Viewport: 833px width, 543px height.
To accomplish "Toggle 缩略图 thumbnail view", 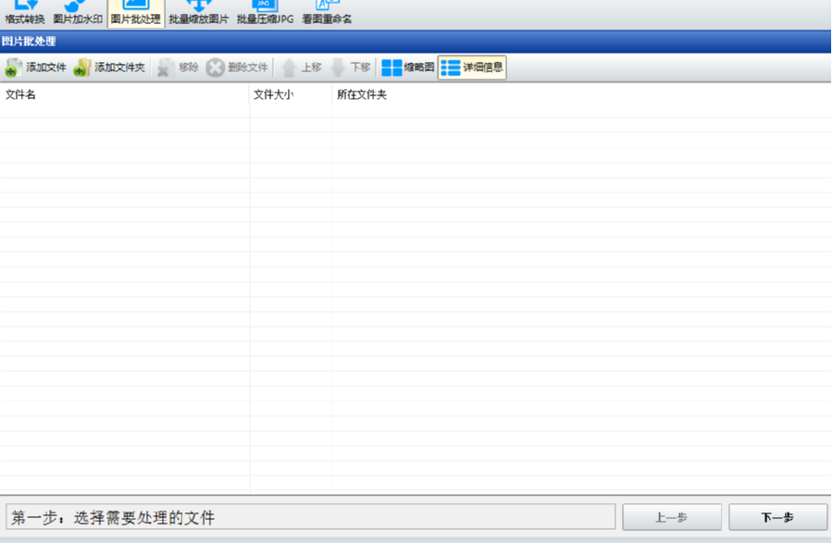I will (407, 67).
